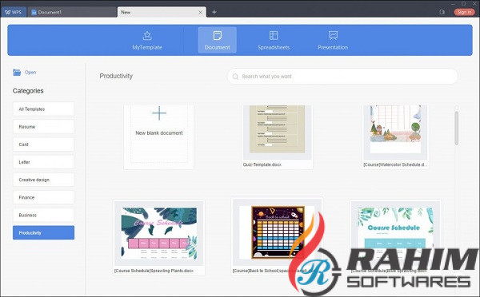Switch to Spreadsheets templates
The height and width of the screenshot is (297, 480).
pos(274,41)
